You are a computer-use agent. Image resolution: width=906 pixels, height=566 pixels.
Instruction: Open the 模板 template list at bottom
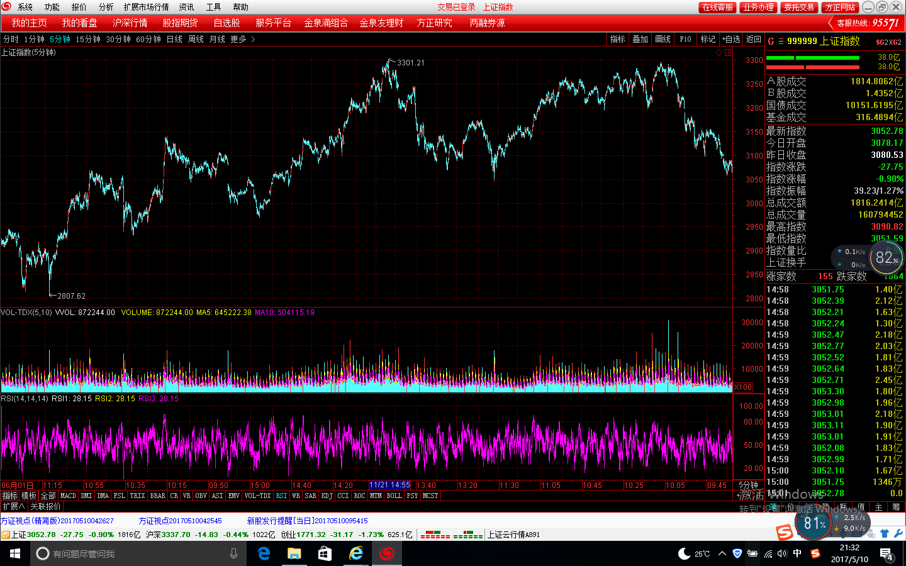(x=29, y=496)
